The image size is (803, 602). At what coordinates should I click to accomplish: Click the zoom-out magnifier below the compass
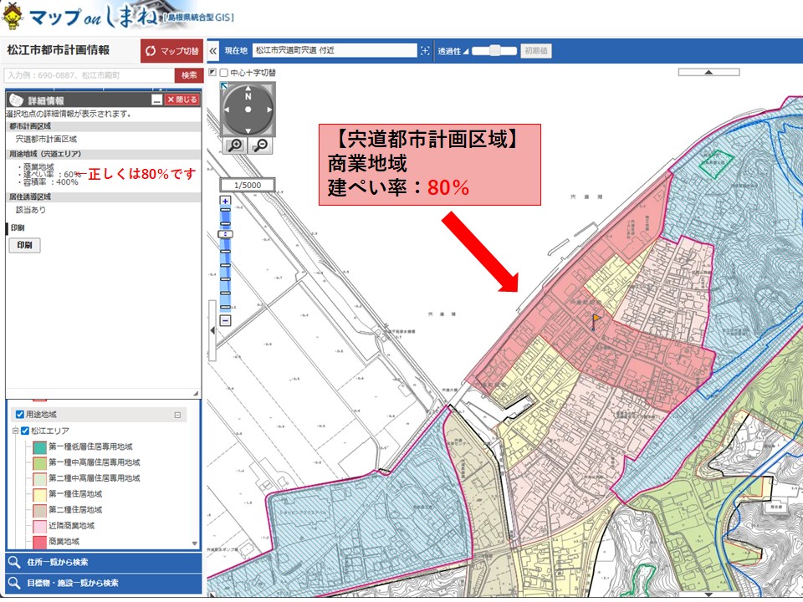click(x=260, y=145)
